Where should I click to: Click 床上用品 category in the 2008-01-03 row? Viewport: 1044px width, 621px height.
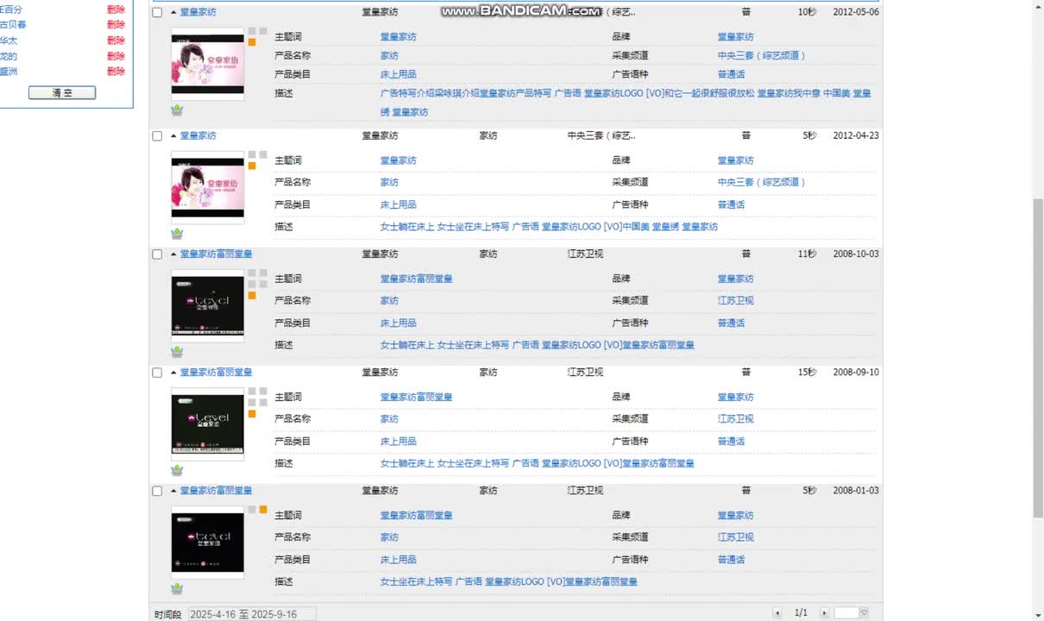point(398,559)
